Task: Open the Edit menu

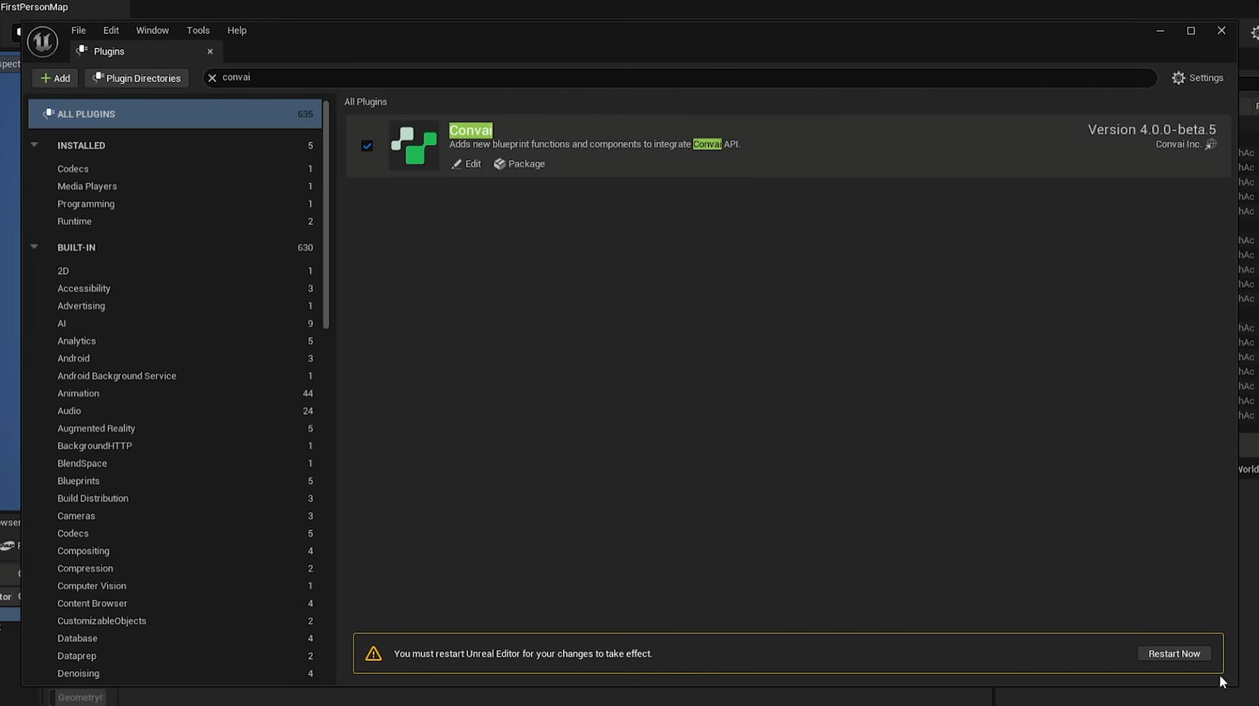Action: click(x=111, y=30)
